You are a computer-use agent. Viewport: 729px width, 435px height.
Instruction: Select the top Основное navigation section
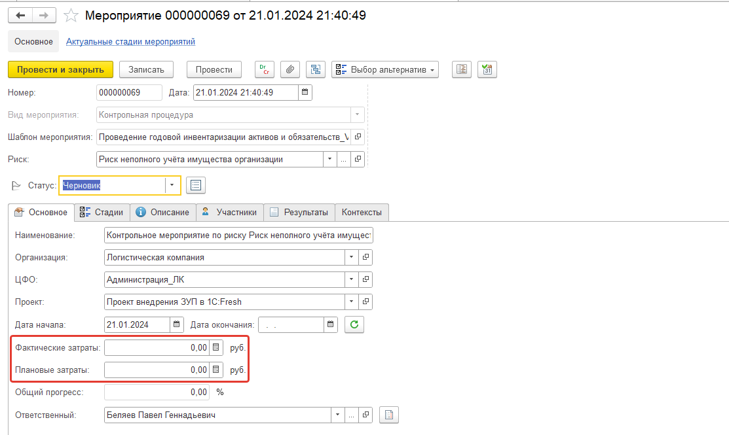coord(33,41)
